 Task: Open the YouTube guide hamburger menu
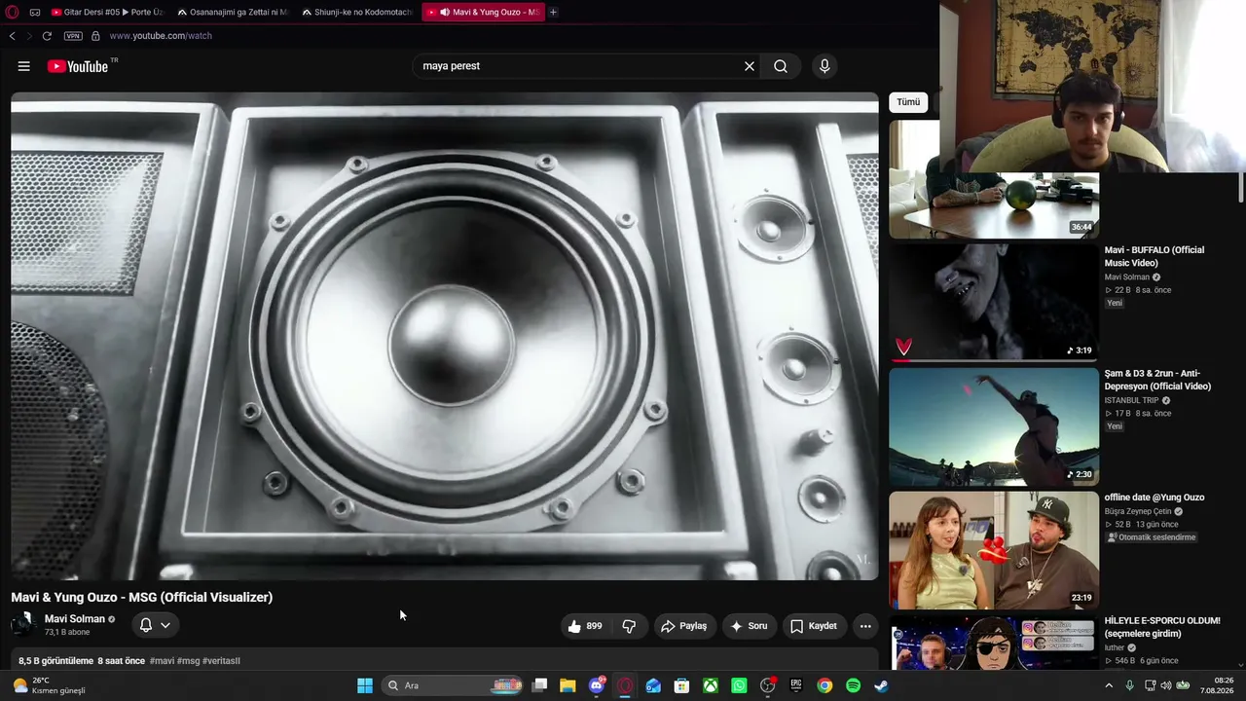24,66
